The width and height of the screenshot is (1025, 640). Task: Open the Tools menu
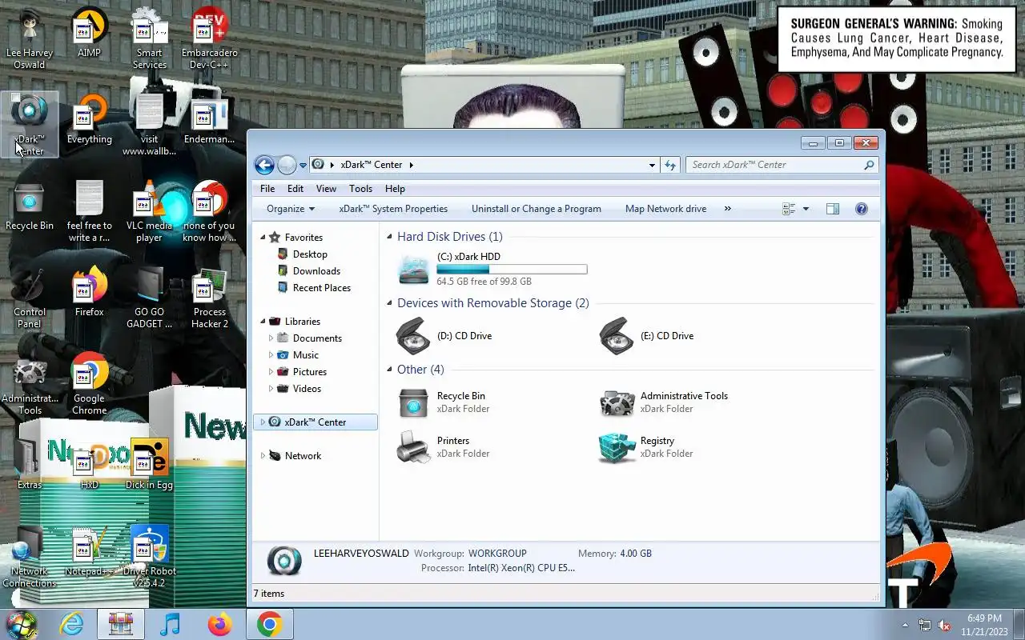[360, 189]
